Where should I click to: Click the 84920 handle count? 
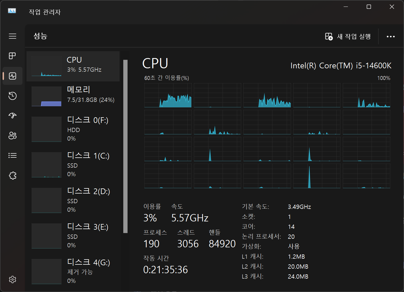(x=222, y=244)
